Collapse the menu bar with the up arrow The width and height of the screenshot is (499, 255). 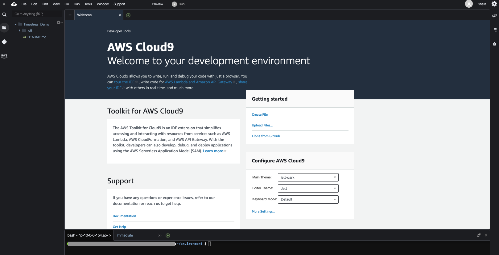[4, 4]
